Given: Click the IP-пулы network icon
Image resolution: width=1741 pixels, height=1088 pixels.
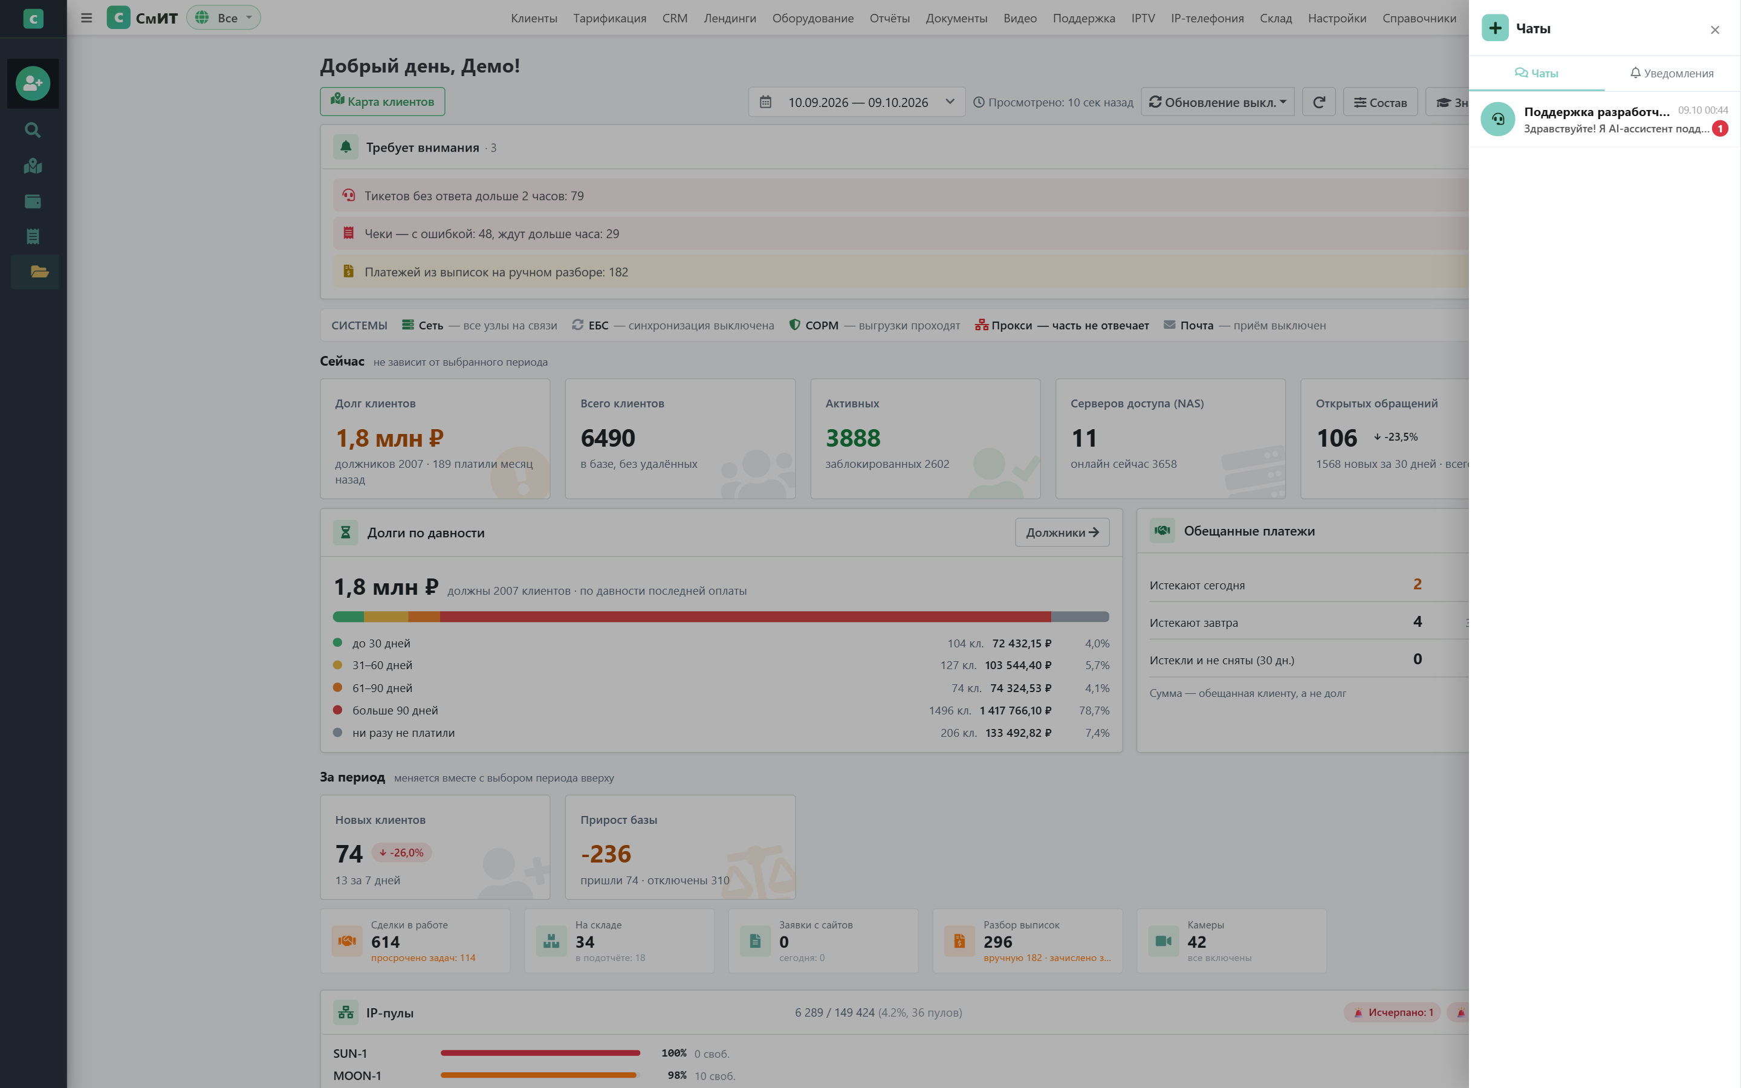Looking at the screenshot, I should 345,1012.
